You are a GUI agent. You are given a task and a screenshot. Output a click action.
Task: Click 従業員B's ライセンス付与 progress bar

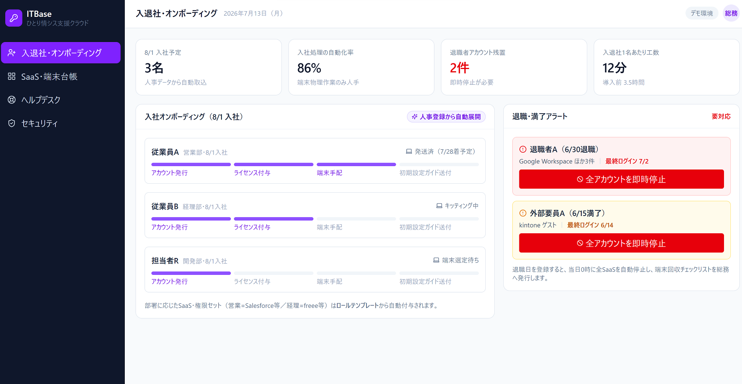pyautogui.click(x=274, y=219)
